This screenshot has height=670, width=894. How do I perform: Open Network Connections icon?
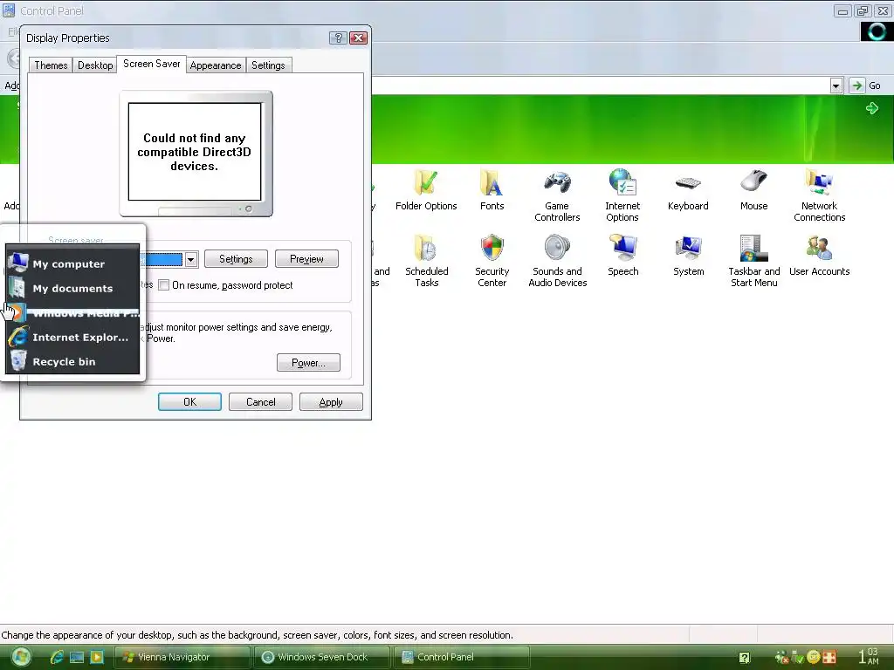coord(819,196)
